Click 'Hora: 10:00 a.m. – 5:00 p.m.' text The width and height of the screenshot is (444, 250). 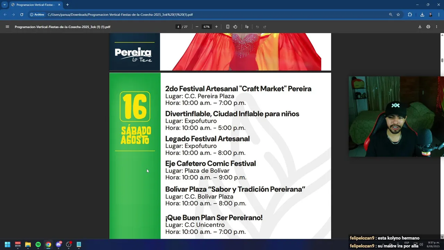click(x=205, y=128)
